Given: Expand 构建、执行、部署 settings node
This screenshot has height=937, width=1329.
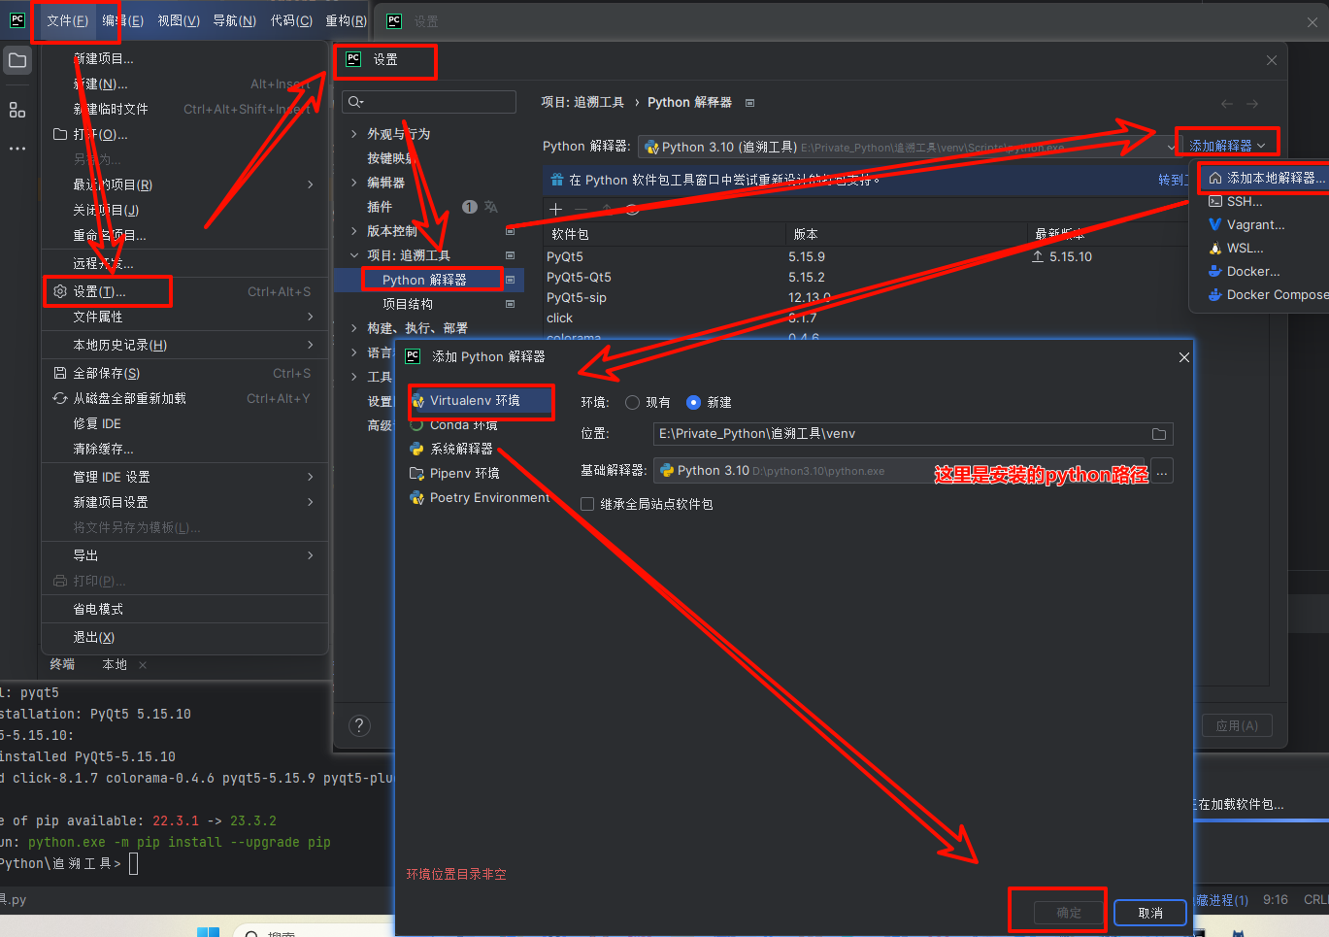Looking at the screenshot, I should coord(354,328).
